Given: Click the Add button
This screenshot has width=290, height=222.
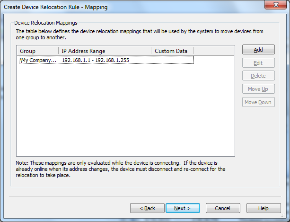Looking at the screenshot, I should click(x=258, y=50).
